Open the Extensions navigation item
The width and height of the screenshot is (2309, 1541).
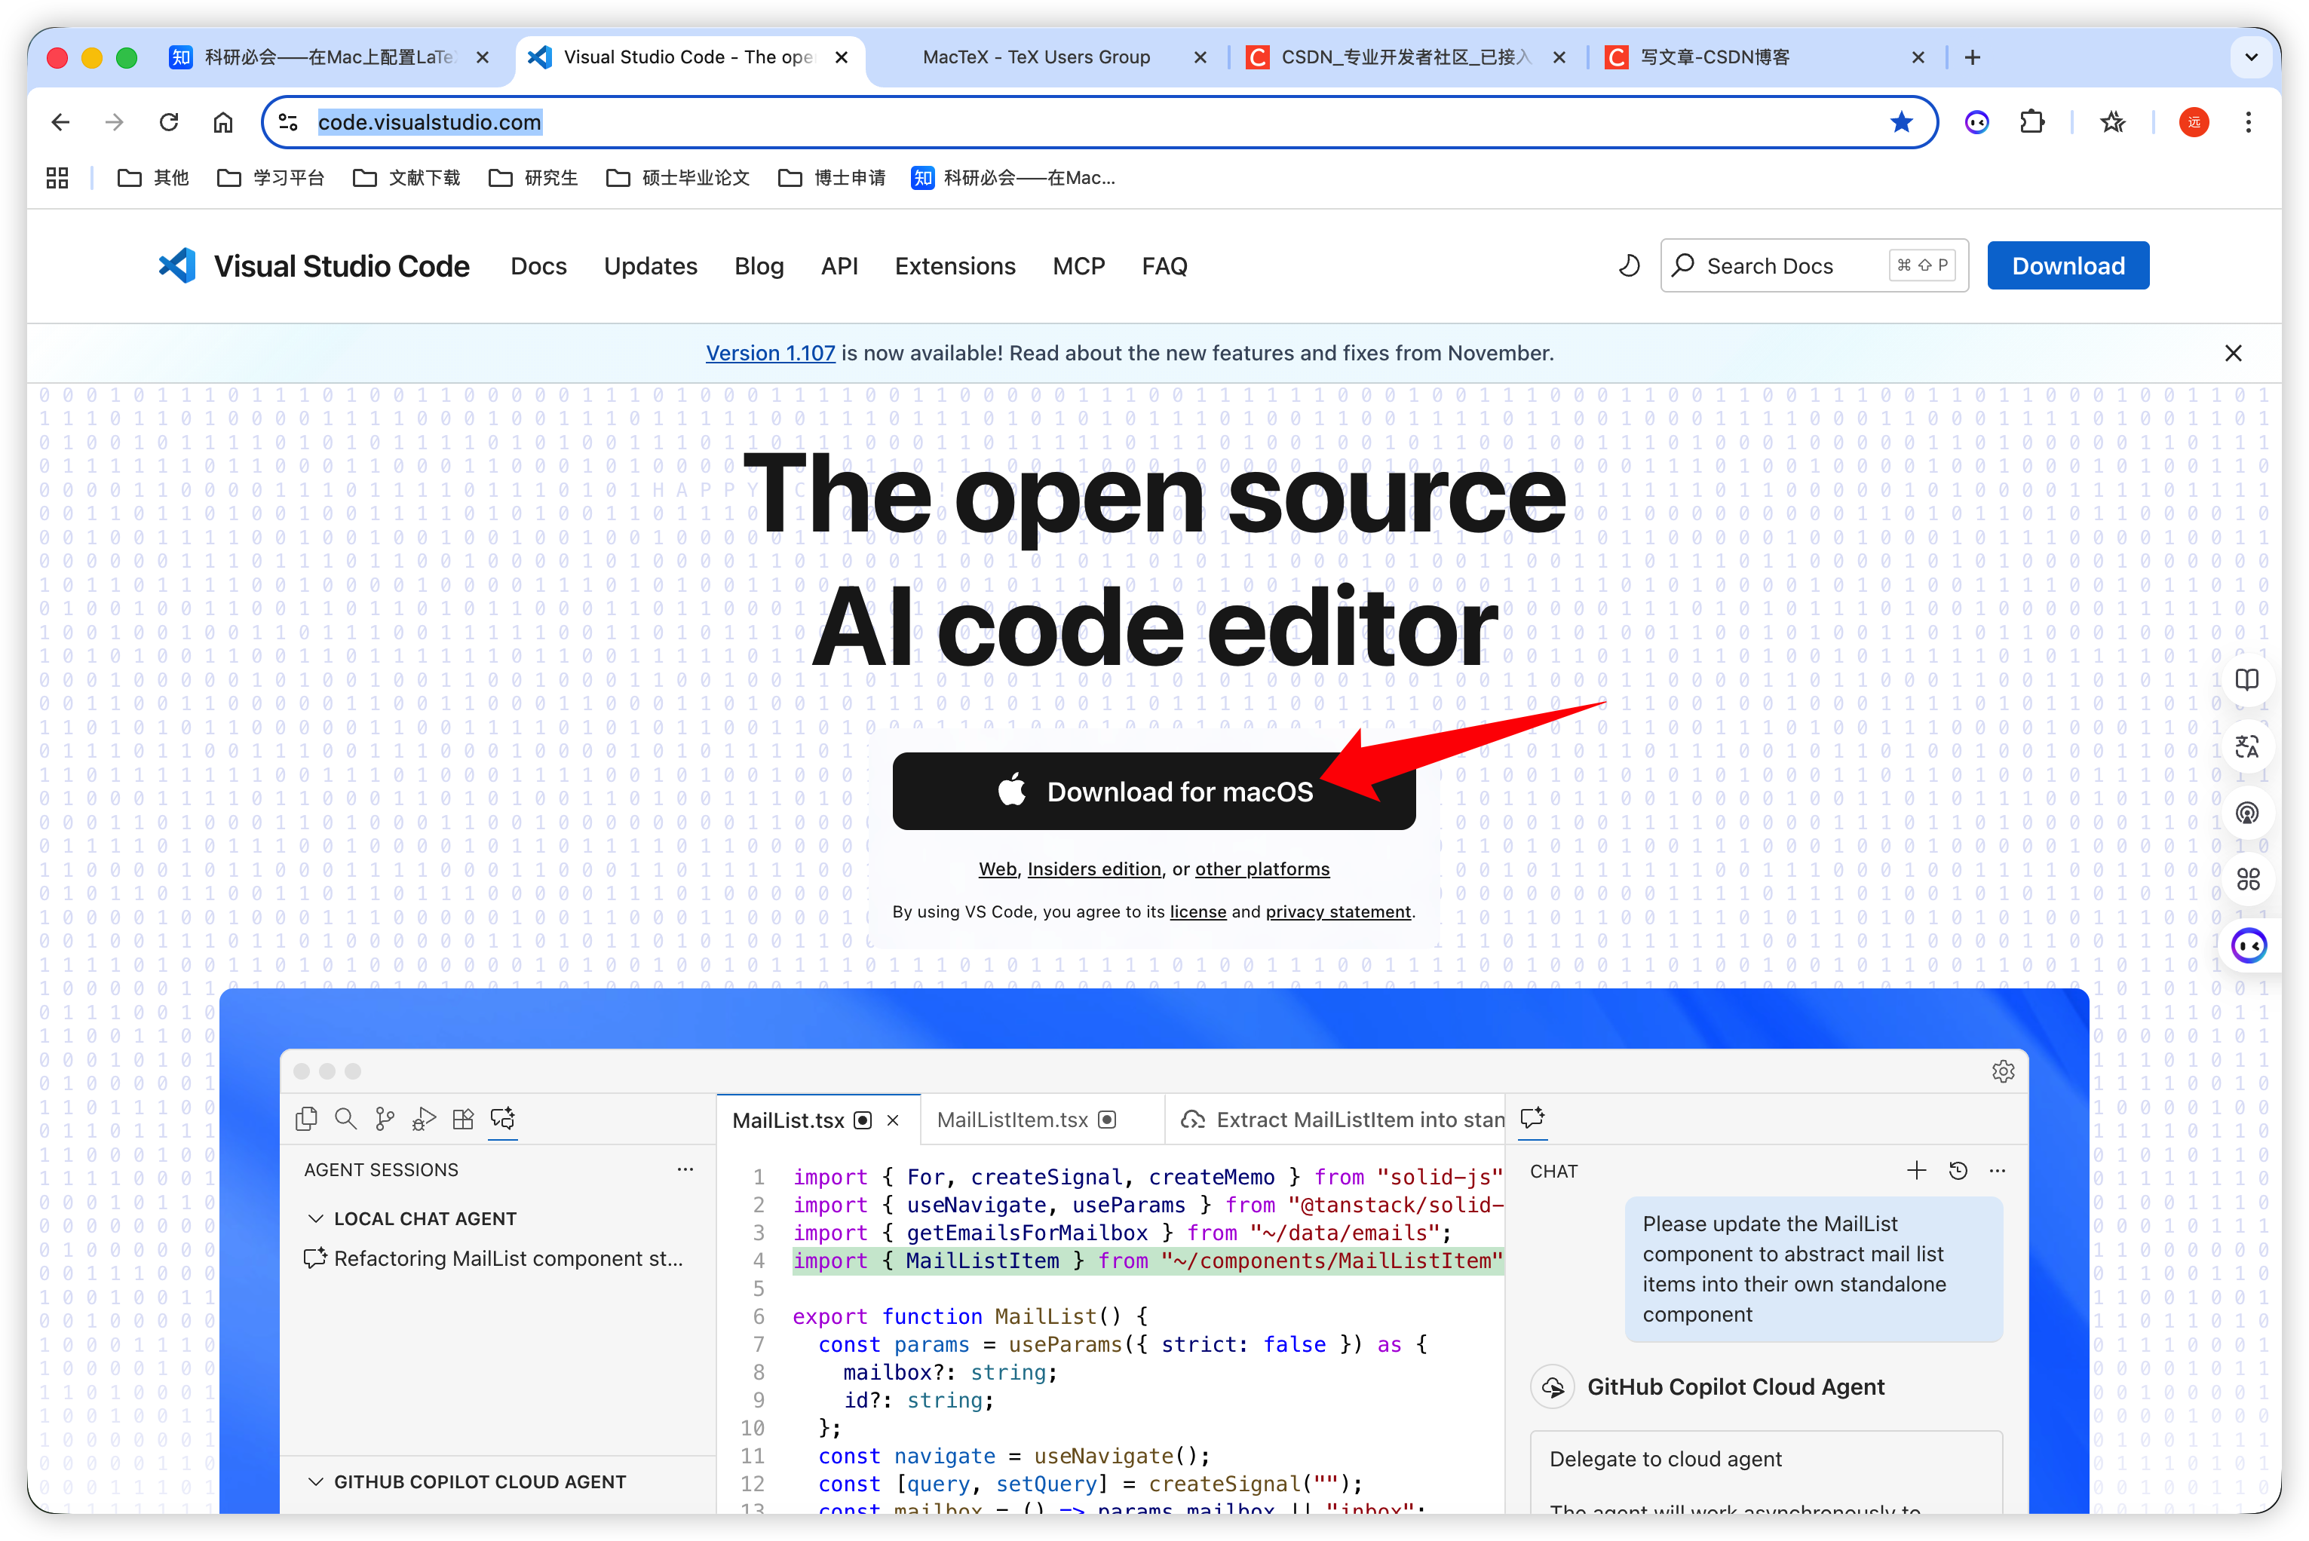[x=955, y=265]
